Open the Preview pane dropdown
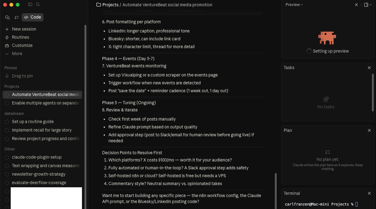The width and height of the screenshot is (376, 209). (x=294, y=5)
